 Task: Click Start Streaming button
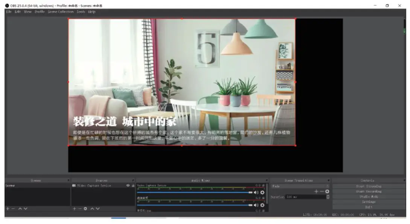click(x=368, y=186)
